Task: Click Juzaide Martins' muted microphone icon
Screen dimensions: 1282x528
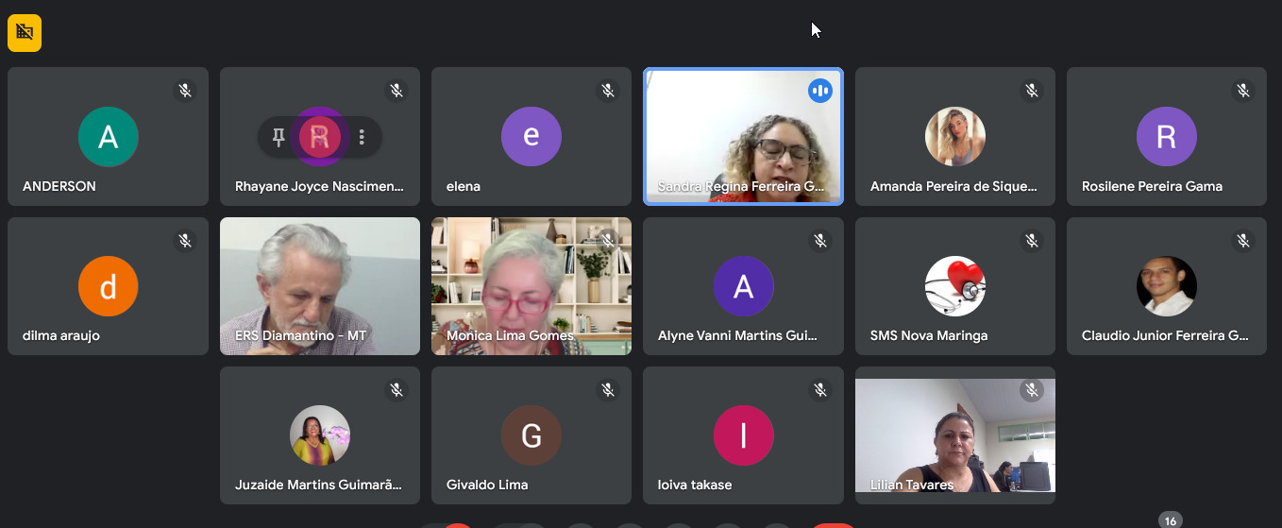Action: tap(397, 390)
